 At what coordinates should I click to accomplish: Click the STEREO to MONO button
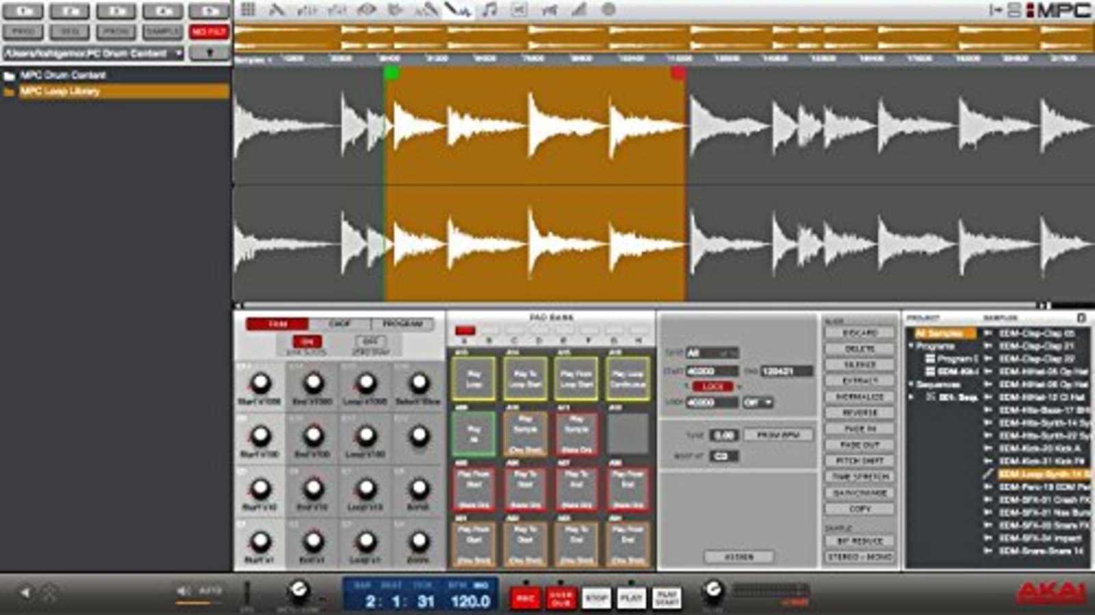coord(860,557)
